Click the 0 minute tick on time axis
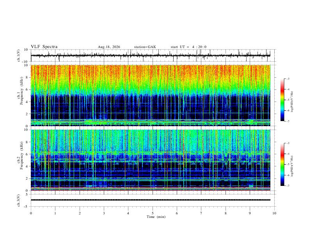309x239 pixels. click(31, 213)
